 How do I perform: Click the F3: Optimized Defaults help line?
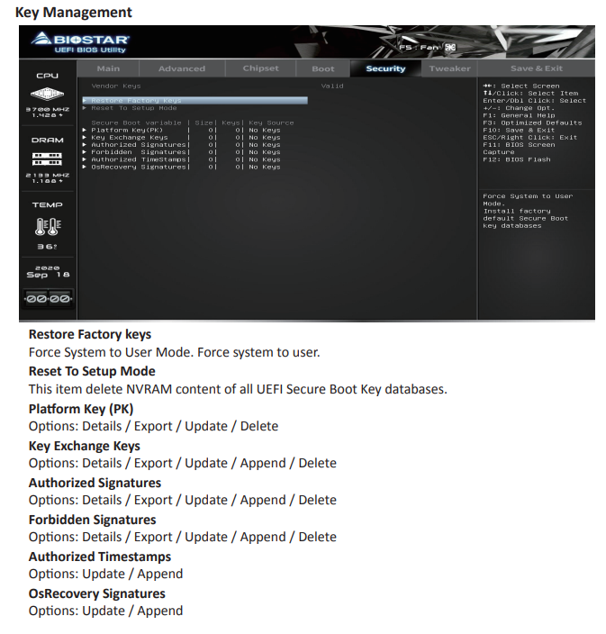pyautogui.click(x=532, y=122)
